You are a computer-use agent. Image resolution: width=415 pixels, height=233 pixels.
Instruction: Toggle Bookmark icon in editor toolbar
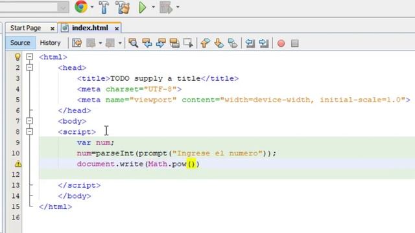pyautogui.click(x=233, y=43)
